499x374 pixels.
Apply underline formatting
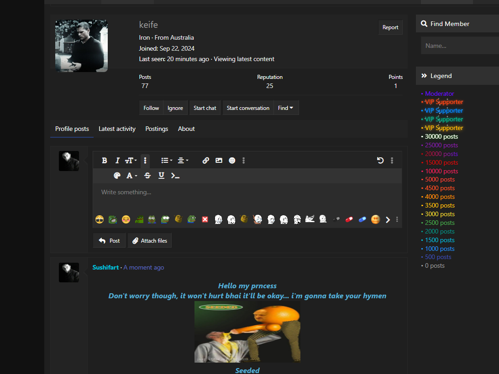(161, 176)
